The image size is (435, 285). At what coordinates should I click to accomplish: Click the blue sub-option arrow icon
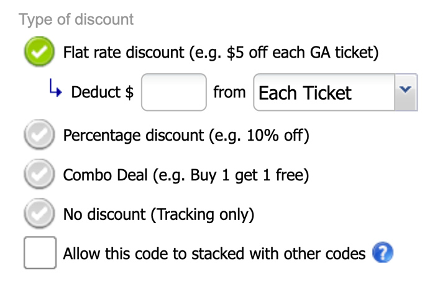[x=56, y=92]
